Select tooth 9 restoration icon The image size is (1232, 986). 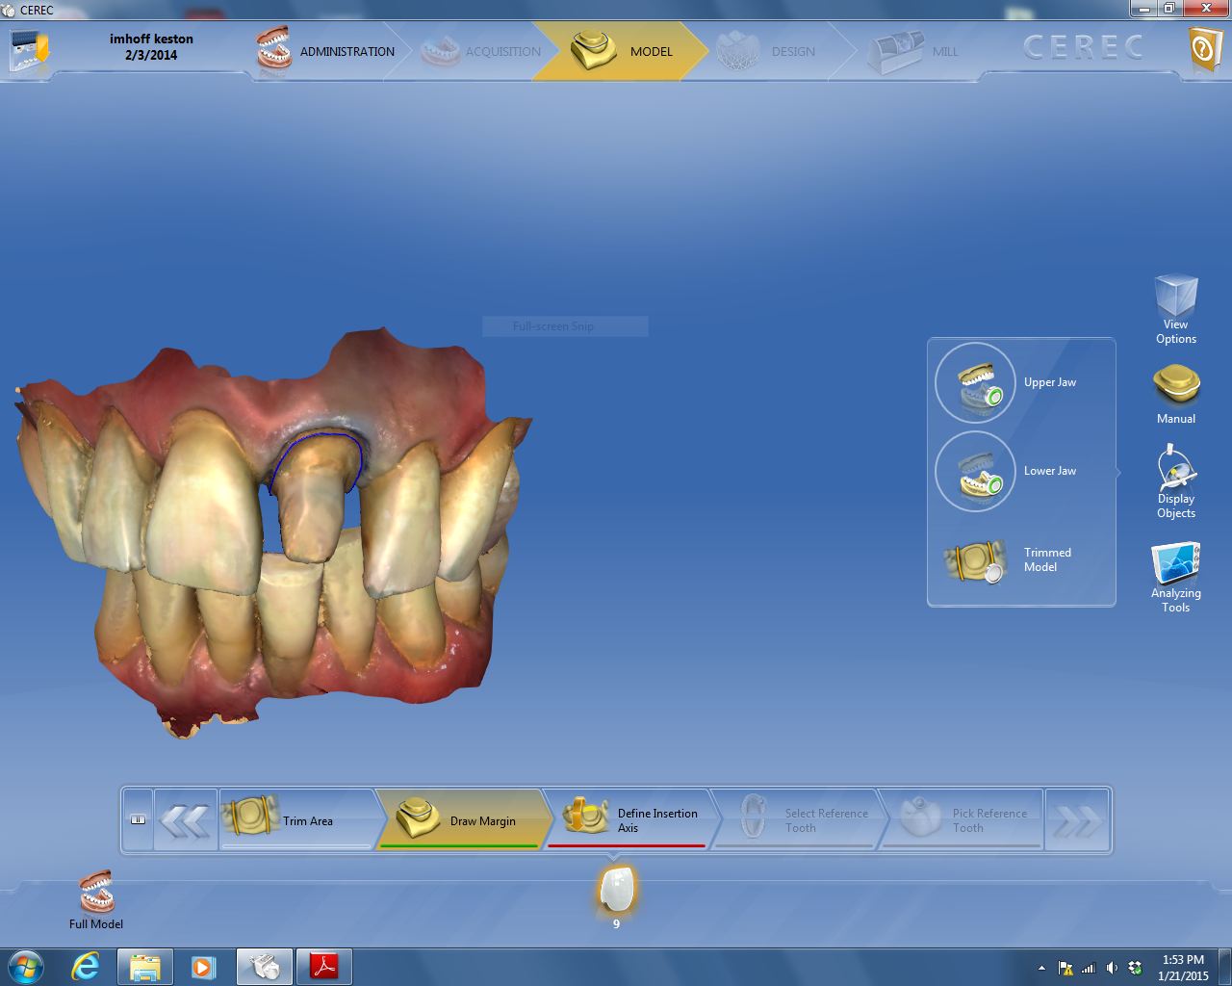point(616,889)
